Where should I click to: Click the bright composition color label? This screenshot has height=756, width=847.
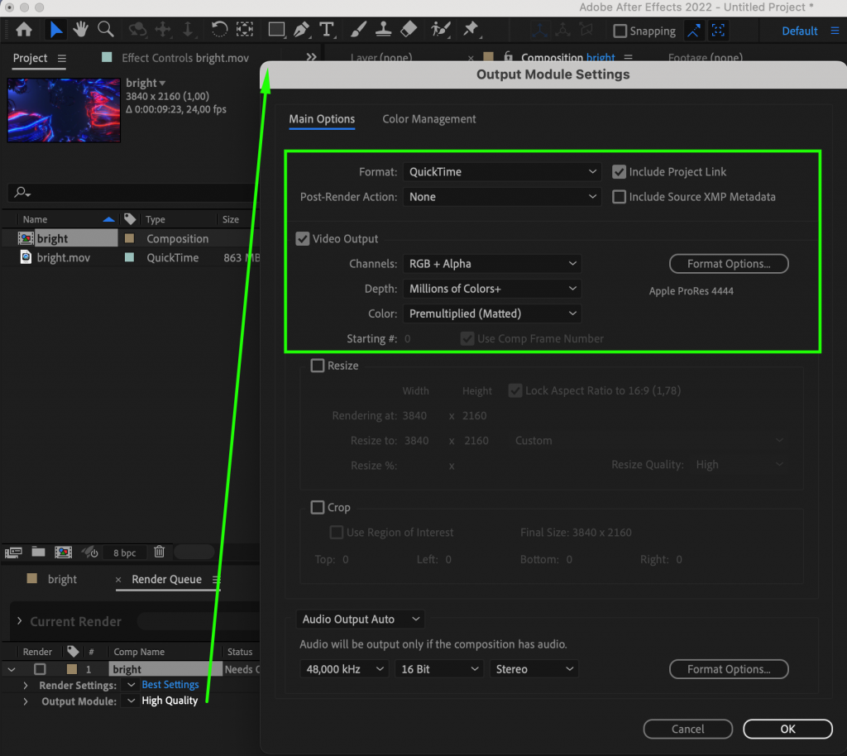coord(127,238)
